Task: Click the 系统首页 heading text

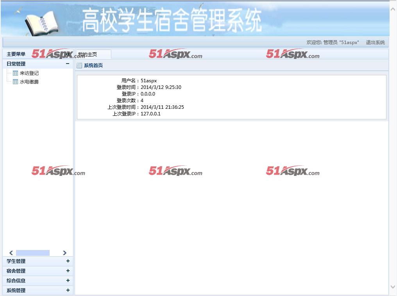Action: coord(93,66)
